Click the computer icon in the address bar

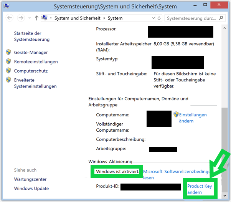(x=45, y=18)
